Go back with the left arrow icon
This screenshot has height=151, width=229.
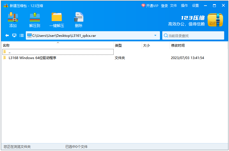pyautogui.click(x=7, y=35)
